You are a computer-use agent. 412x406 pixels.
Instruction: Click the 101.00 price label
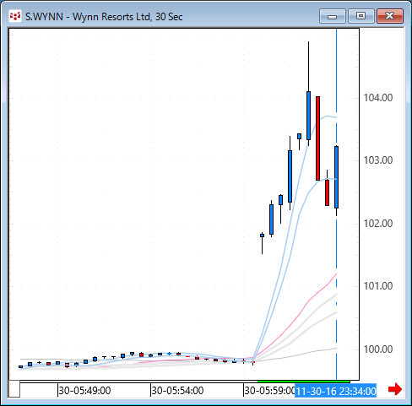click(378, 286)
